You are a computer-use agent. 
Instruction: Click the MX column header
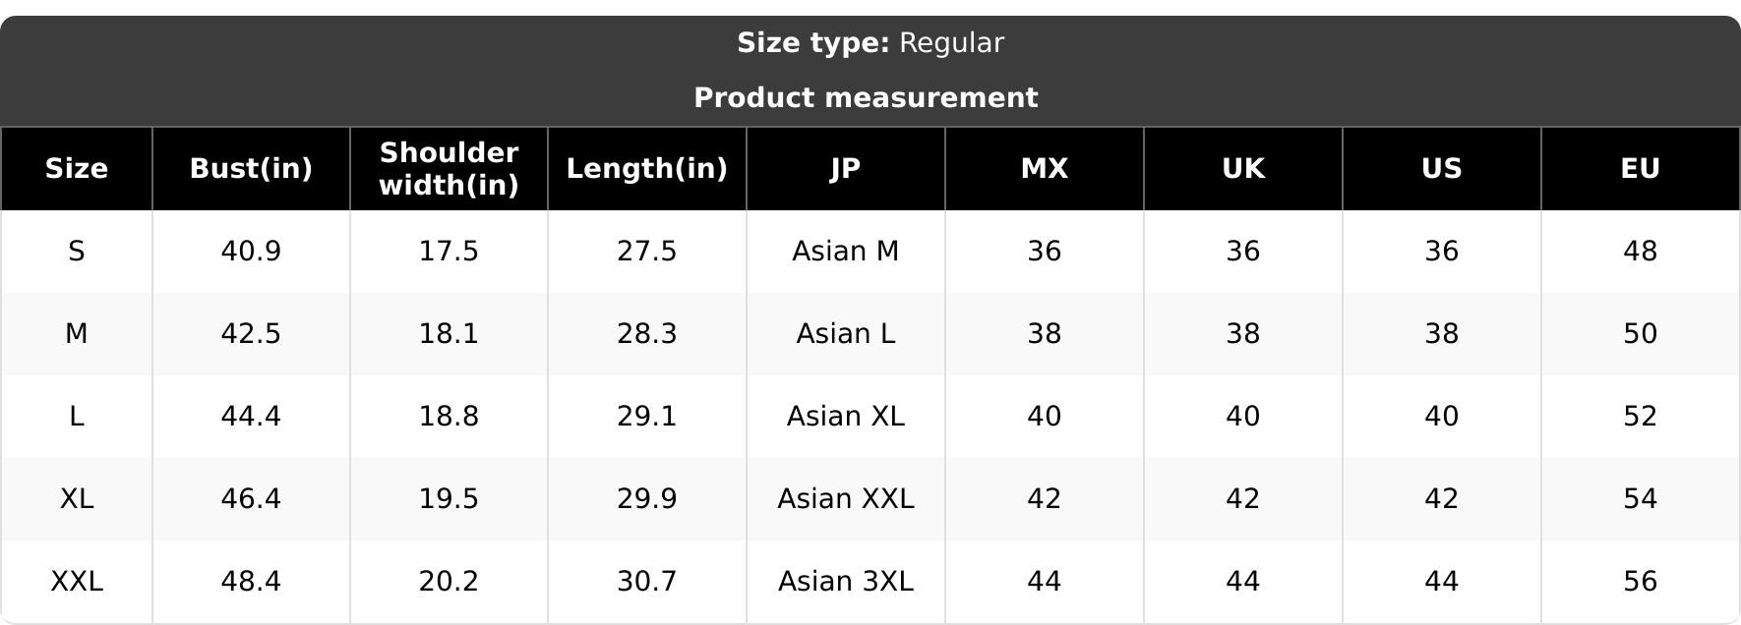point(1045,169)
